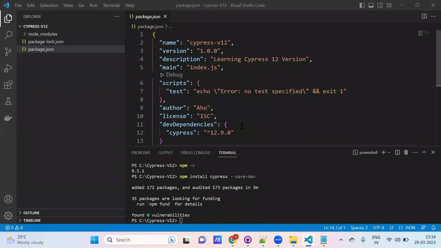Toggle the primary side bar visibility
The image size is (441, 248).
pos(362,5)
